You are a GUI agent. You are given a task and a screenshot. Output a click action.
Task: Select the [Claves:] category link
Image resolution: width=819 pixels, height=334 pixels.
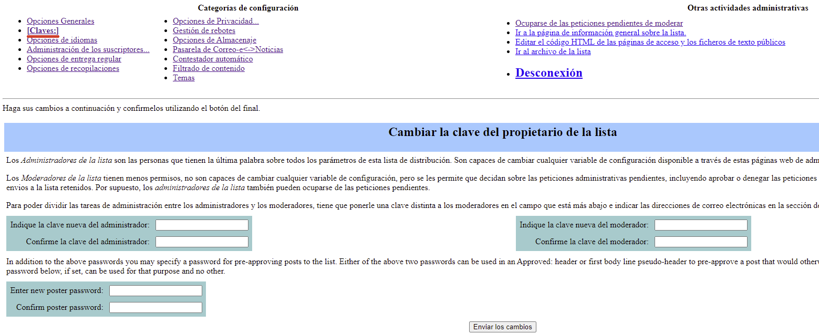click(43, 30)
